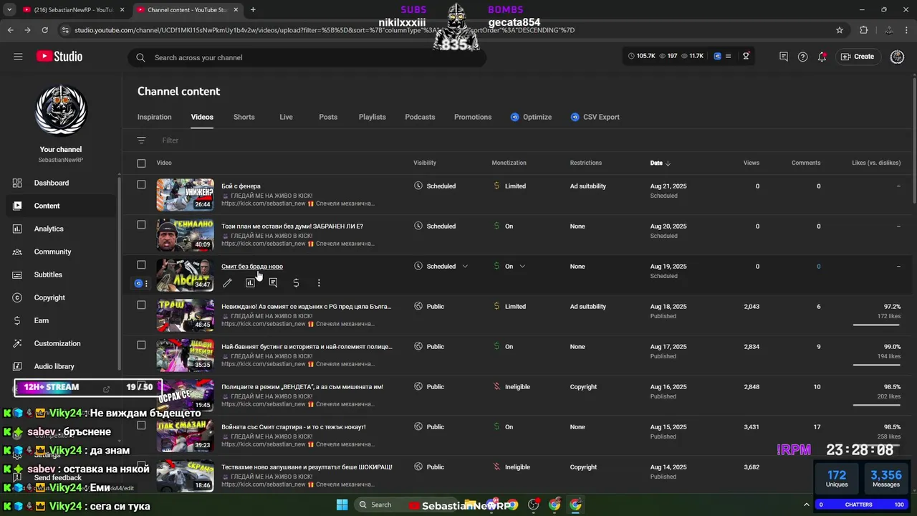Open the YouTube Studio hamburger menu
Screen dimensions: 917x516
[18, 57]
